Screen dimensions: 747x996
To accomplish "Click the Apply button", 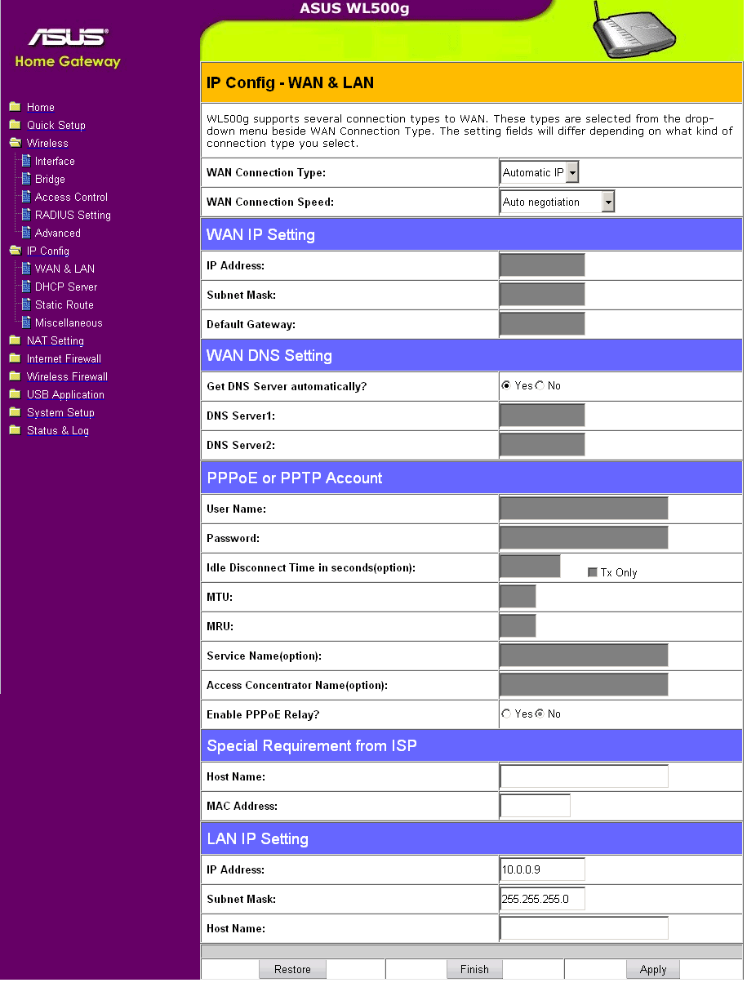I will [653, 969].
